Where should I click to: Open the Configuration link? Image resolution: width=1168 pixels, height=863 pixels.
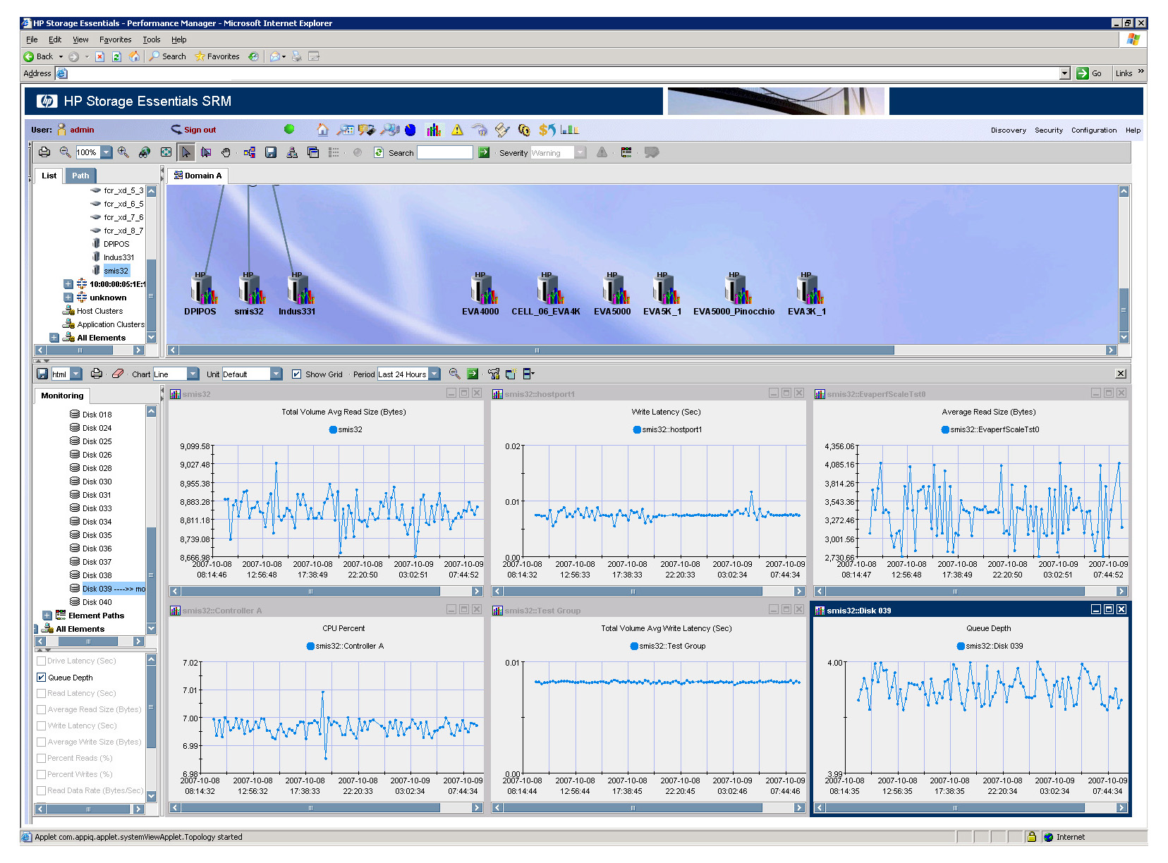point(1093,130)
